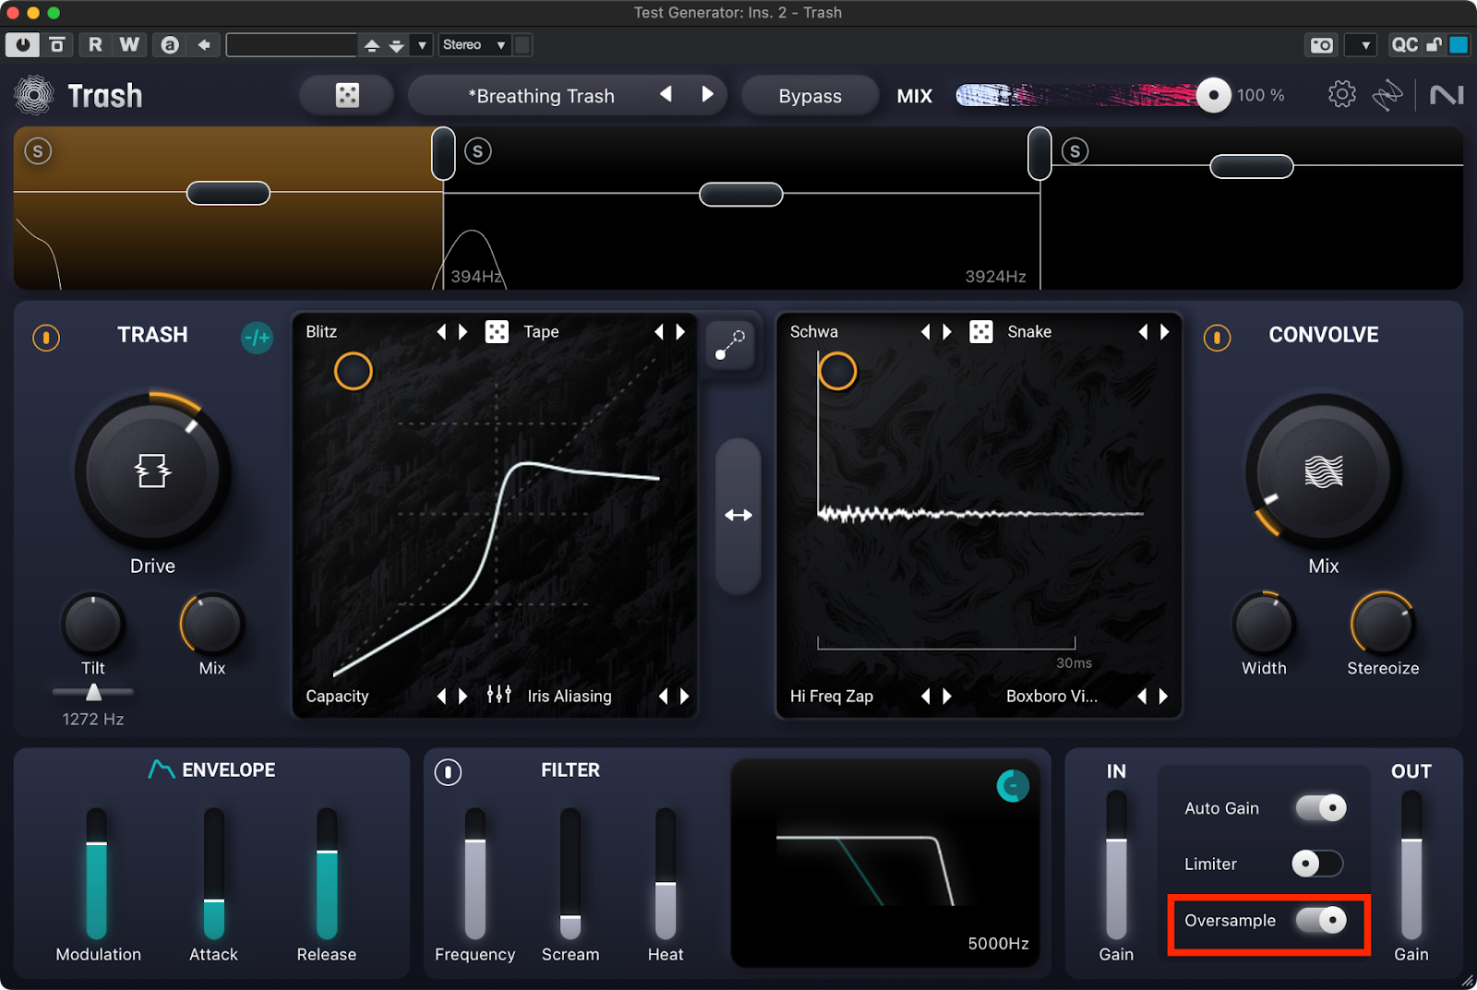
Task: Click the 394Hz crossover handle
Action: point(443,153)
